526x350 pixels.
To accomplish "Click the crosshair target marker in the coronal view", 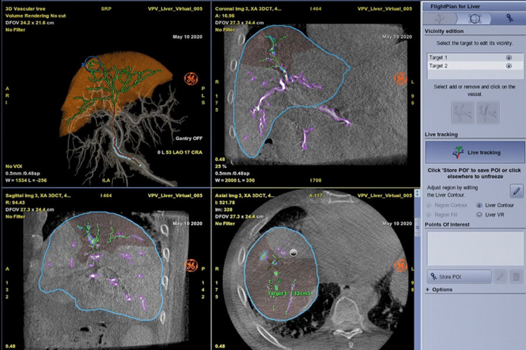I will (272, 46).
